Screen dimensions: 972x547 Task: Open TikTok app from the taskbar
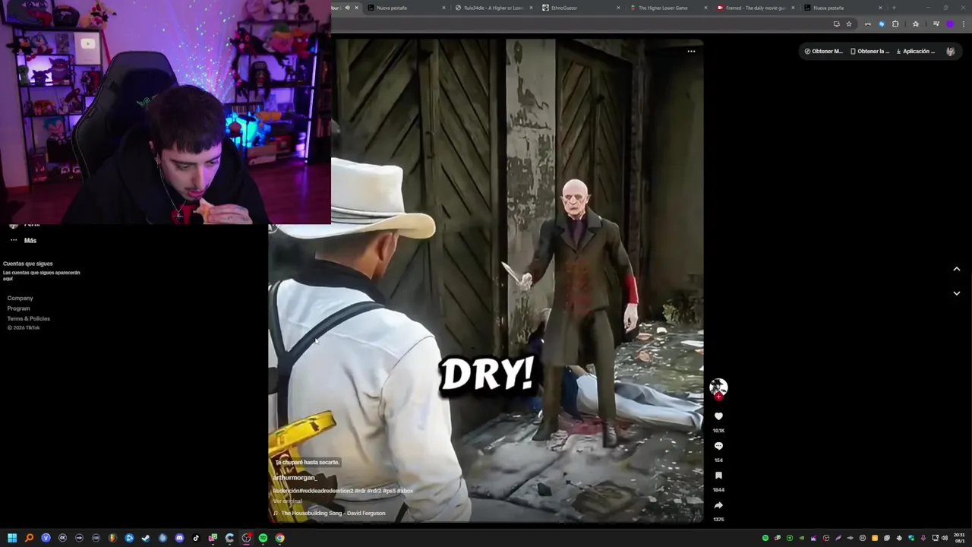point(196,538)
